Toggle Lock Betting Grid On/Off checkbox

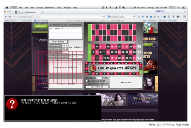(x=87, y=84)
